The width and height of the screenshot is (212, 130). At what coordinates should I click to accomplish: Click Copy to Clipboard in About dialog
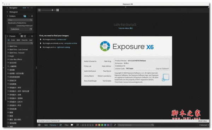(x=162, y=69)
